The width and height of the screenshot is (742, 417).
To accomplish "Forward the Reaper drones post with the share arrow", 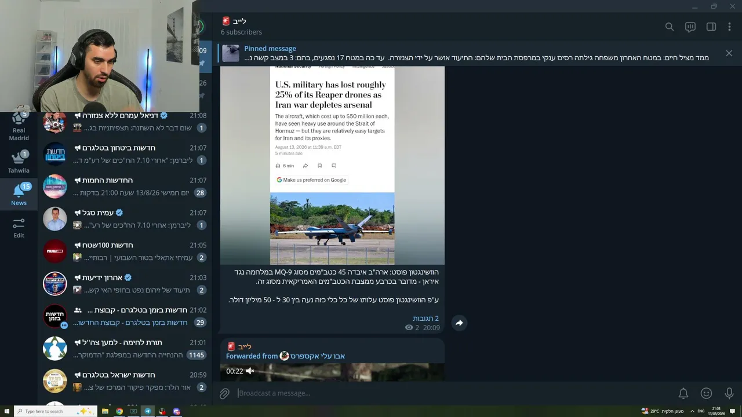I will (459, 323).
